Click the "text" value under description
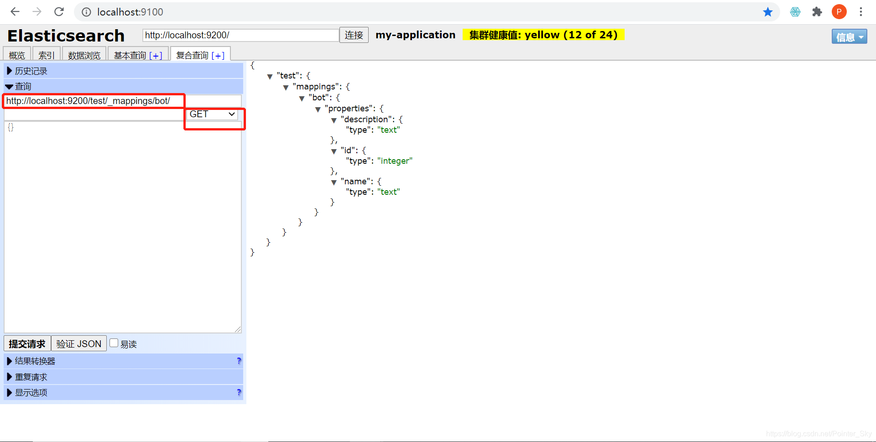The width and height of the screenshot is (876, 442). click(x=388, y=130)
